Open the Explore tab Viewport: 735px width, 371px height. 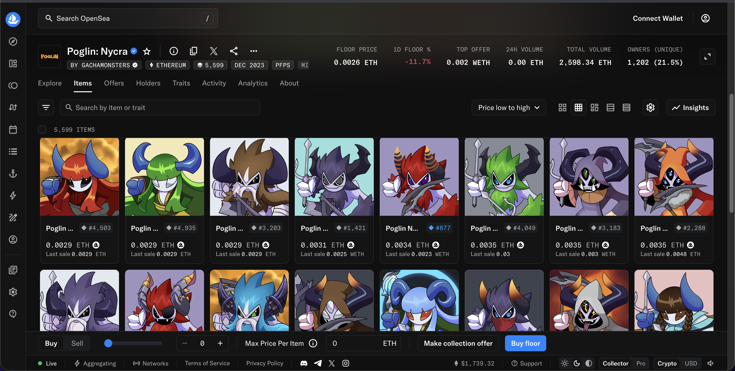pyautogui.click(x=50, y=83)
